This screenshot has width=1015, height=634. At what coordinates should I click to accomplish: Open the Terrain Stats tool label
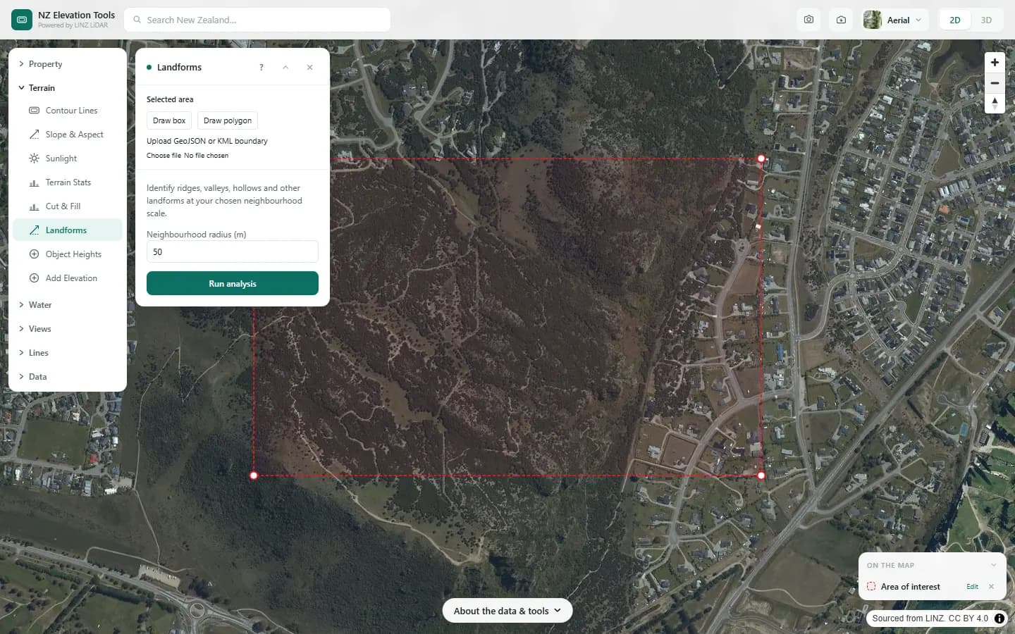point(68,182)
